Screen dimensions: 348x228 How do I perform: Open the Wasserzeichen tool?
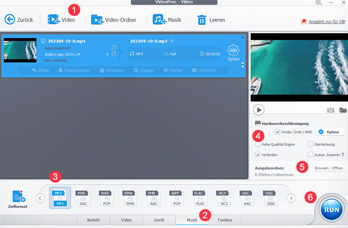(74, 71)
